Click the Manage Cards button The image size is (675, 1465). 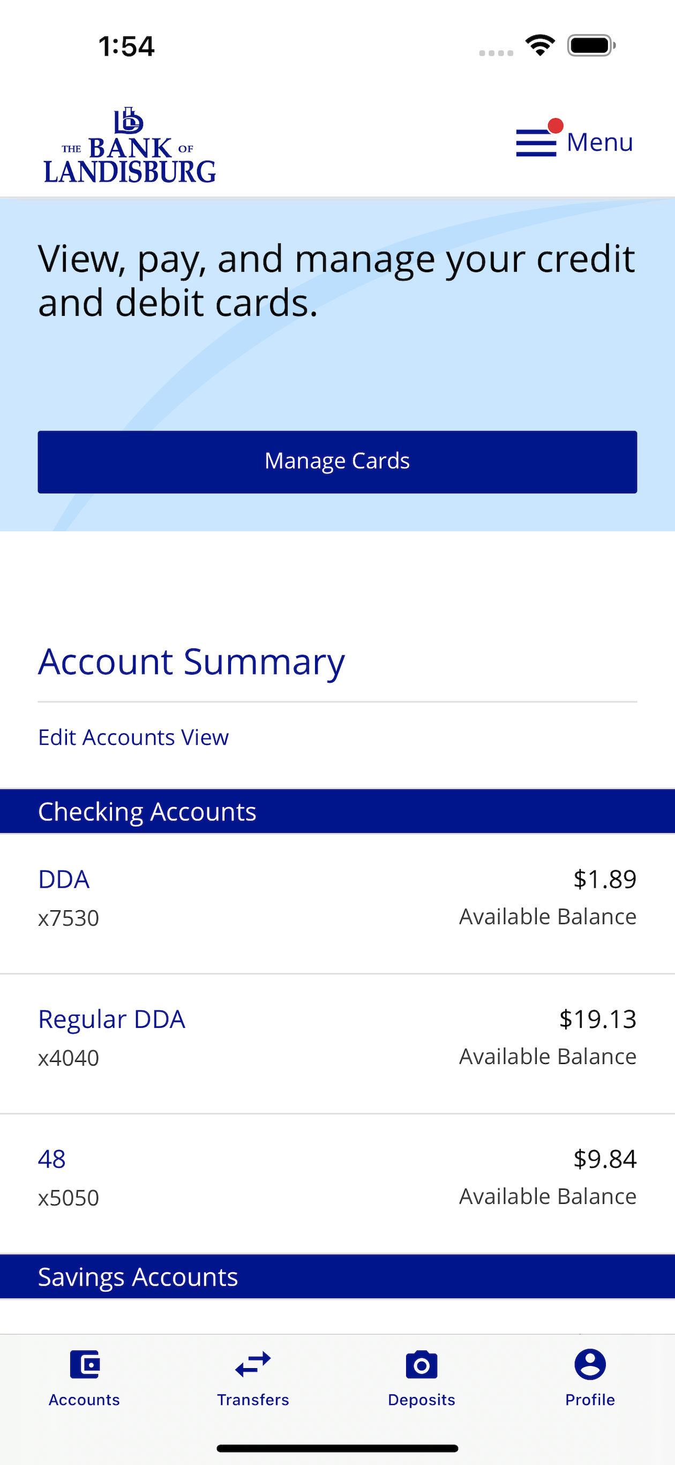click(337, 462)
